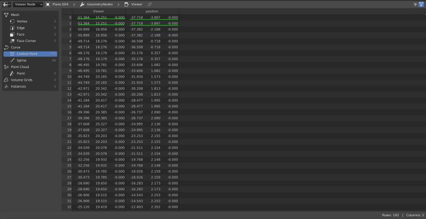The height and width of the screenshot is (219, 426).
Task: Click Viewer value 20.342 in row 12
Action: click(x=101, y=89)
